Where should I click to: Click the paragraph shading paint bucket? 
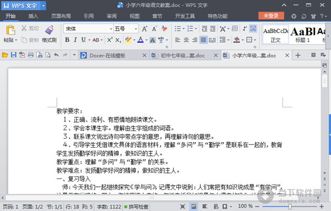point(237,40)
